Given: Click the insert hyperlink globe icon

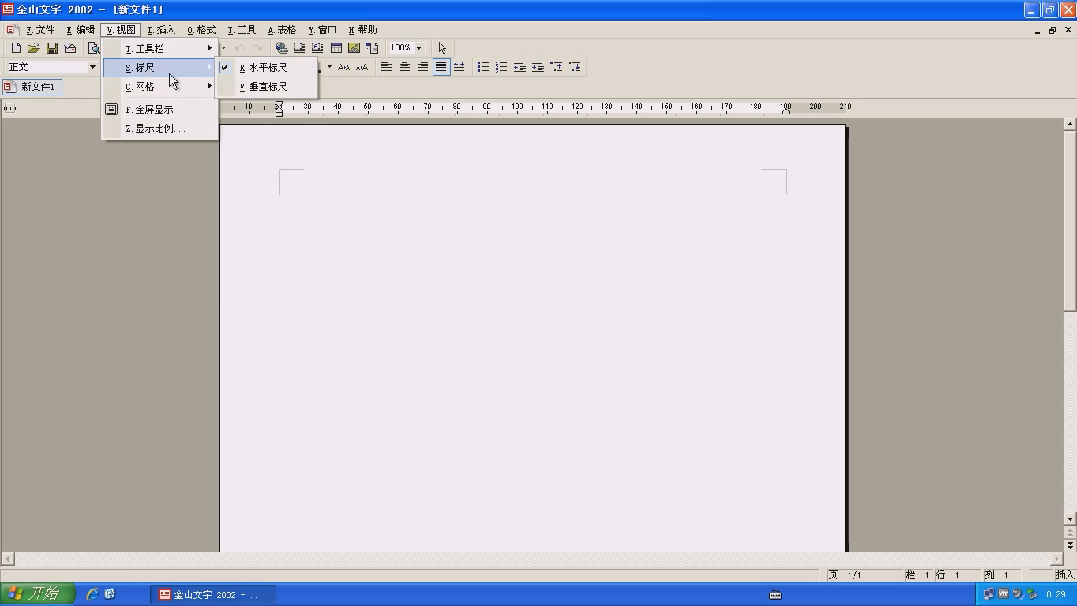Looking at the screenshot, I should (x=281, y=48).
